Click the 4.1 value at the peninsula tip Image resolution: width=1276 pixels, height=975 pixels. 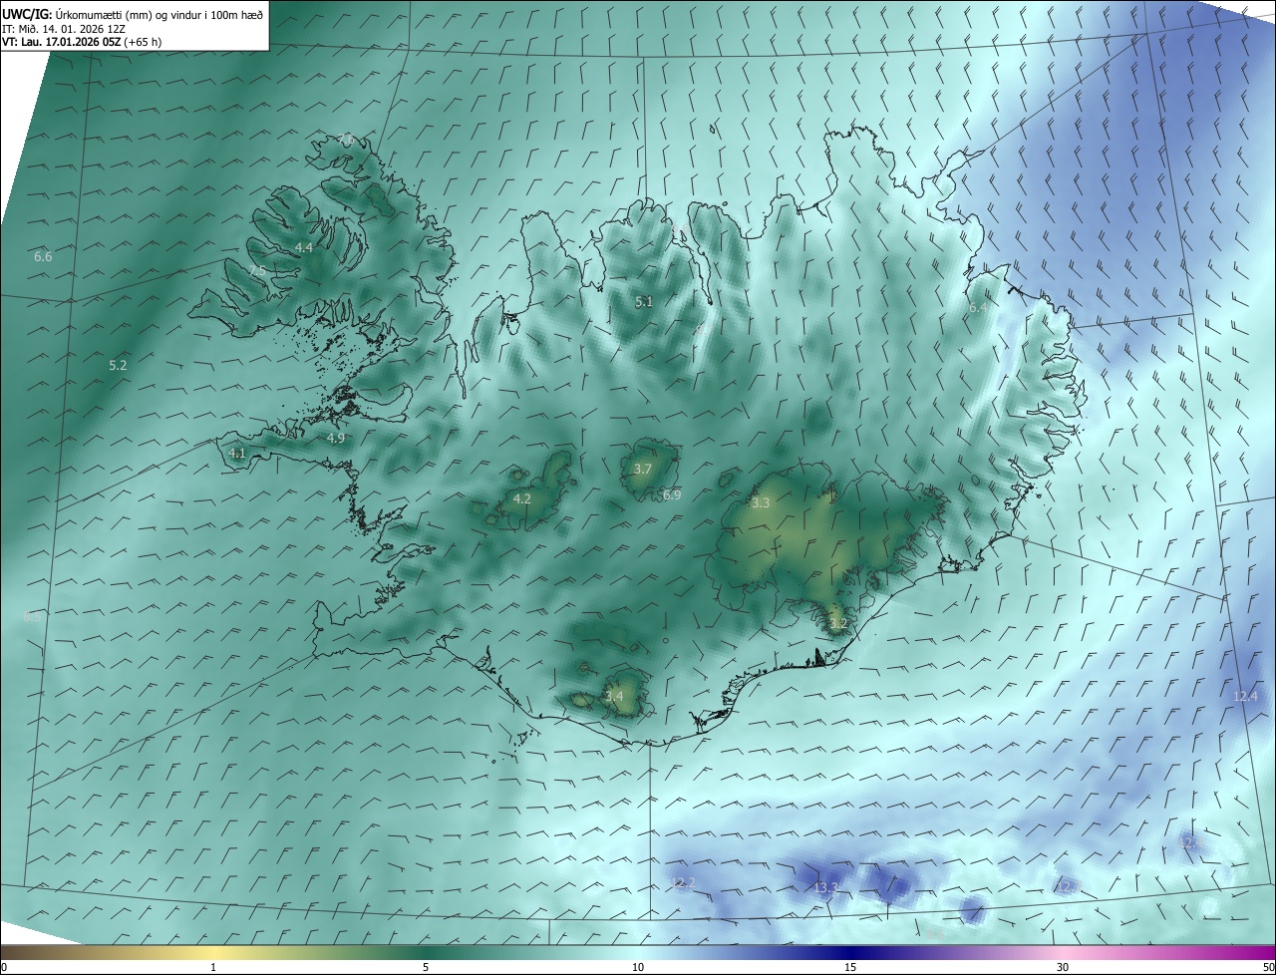point(237,453)
